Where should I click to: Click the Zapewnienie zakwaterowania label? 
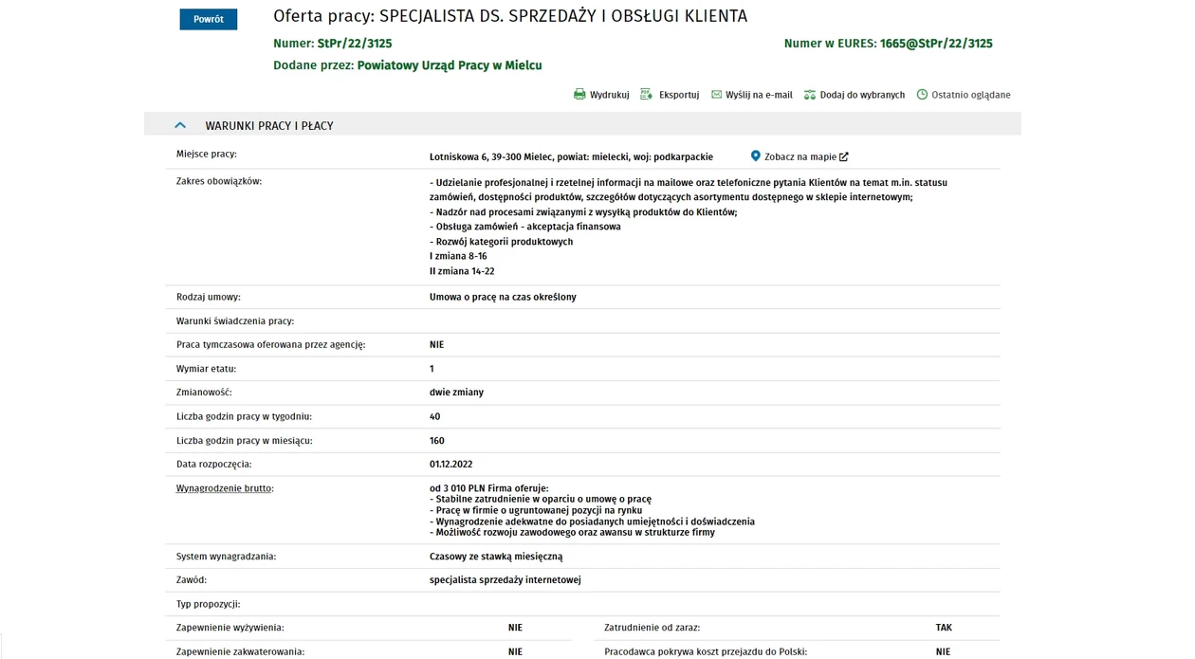pyautogui.click(x=240, y=652)
